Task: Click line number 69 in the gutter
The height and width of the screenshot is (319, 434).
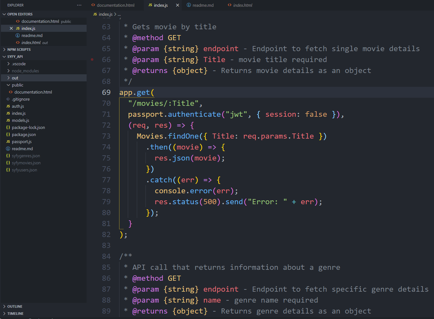Action: point(106,92)
